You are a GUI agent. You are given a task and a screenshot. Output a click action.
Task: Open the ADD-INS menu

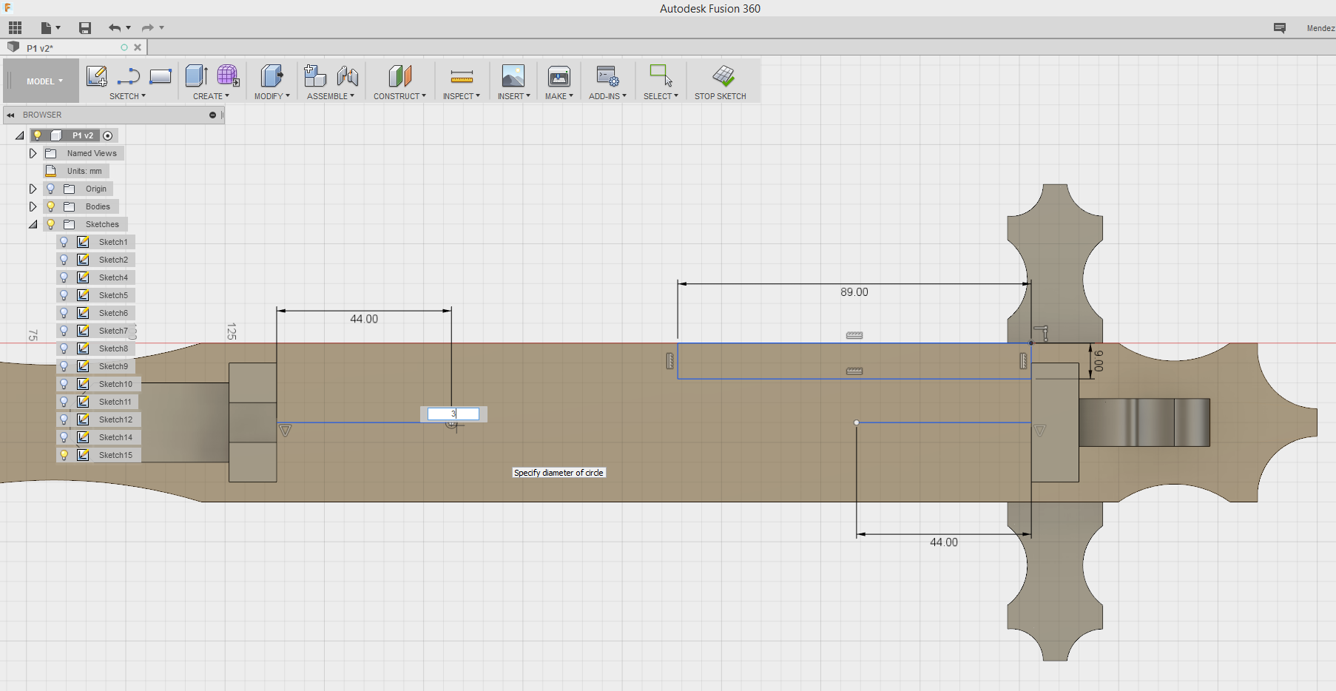pos(607,96)
